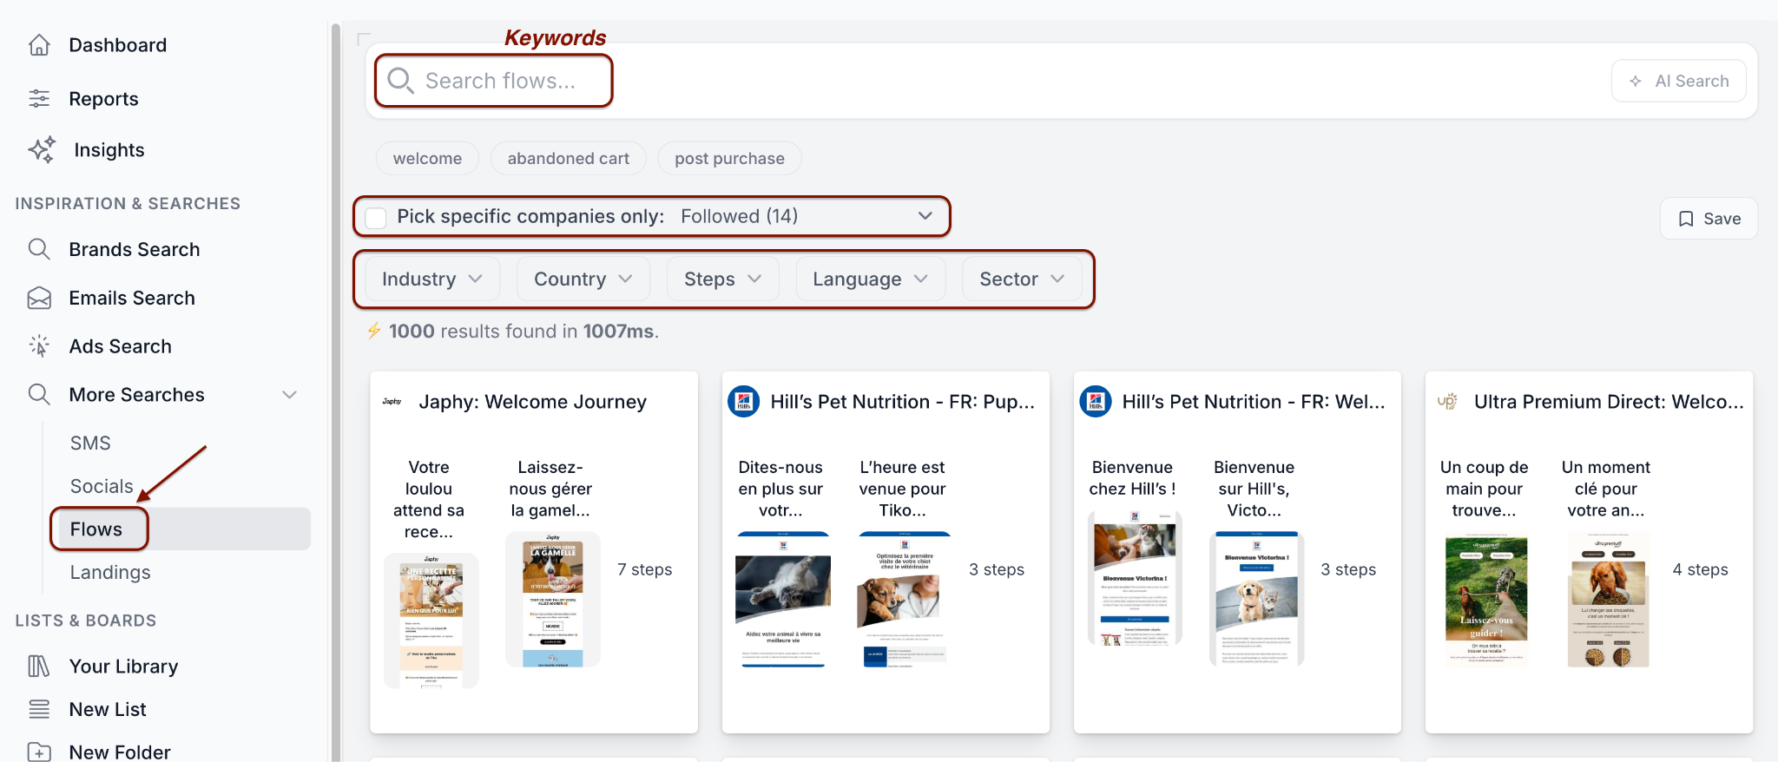This screenshot has height=762, width=1778.
Task: Click the Emails Search envelope icon
Action: [x=39, y=299]
